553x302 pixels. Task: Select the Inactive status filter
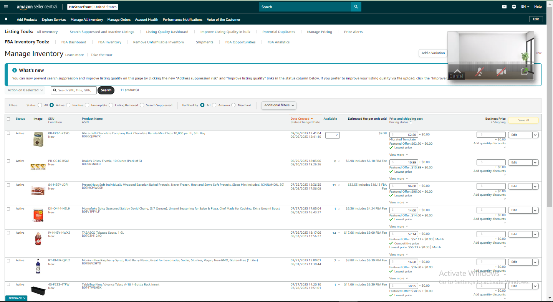tap(68, 105)
